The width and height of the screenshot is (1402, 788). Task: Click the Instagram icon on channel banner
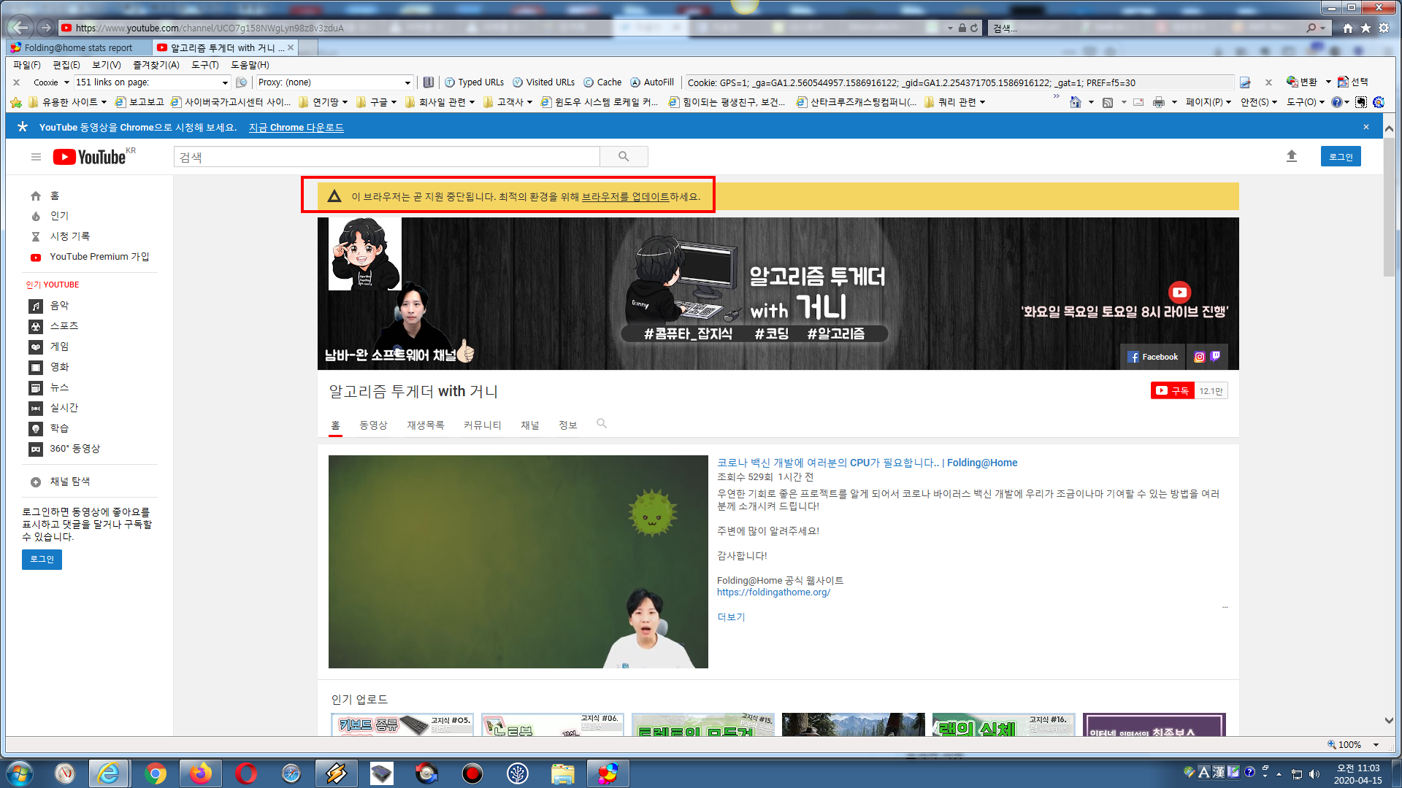(x=1199, y=357)
